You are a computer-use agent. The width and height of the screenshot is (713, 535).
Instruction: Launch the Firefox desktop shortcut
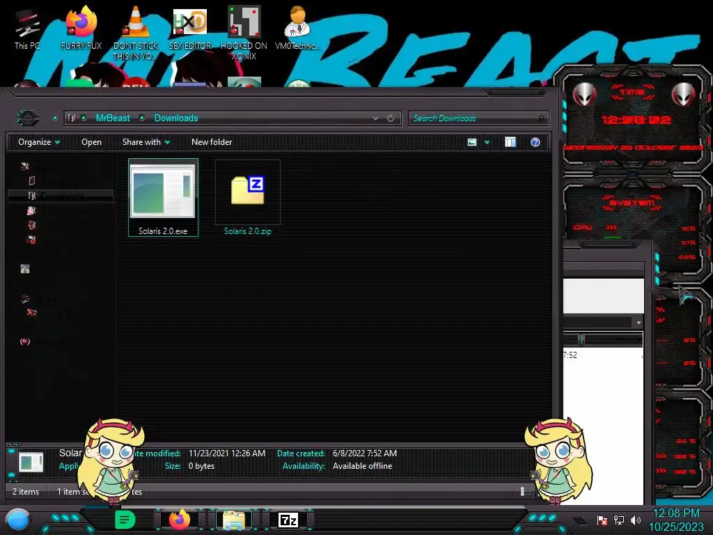click(81, 28)
